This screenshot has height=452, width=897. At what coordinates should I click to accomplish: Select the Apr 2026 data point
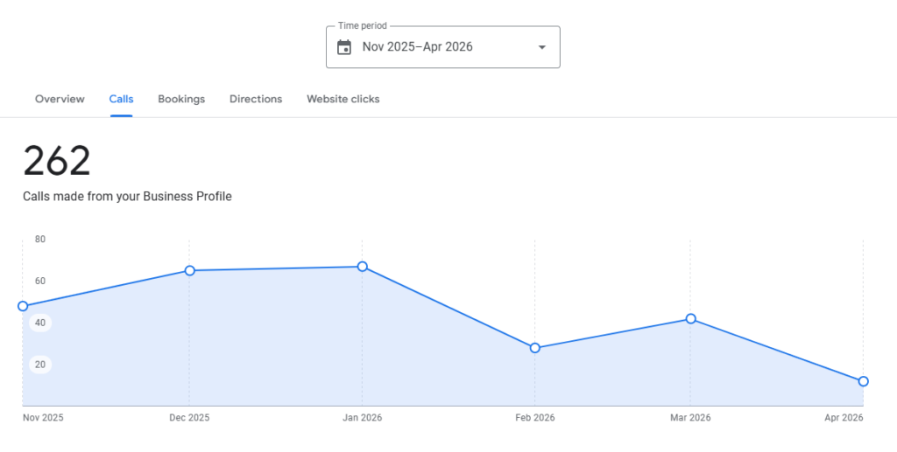[x=864, y=381]
